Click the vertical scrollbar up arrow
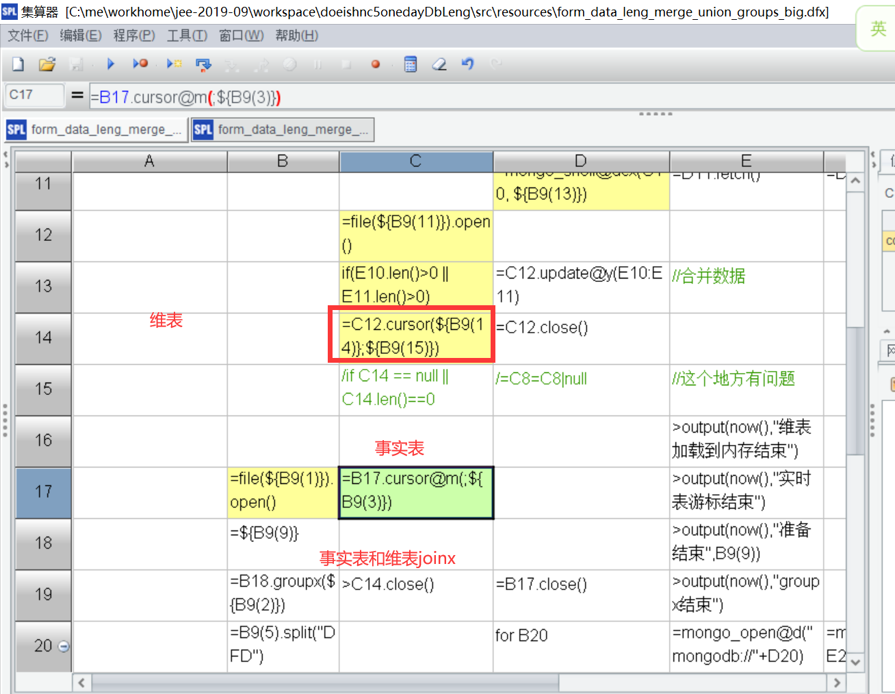Screen dimensions: 895x694 pos(855,182)
